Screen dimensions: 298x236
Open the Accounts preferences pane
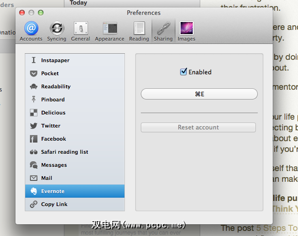tap(31, 31)
